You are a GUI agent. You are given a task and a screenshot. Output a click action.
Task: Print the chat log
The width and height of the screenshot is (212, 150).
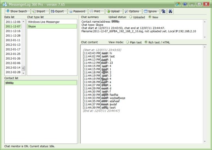[x=97, y=11]
